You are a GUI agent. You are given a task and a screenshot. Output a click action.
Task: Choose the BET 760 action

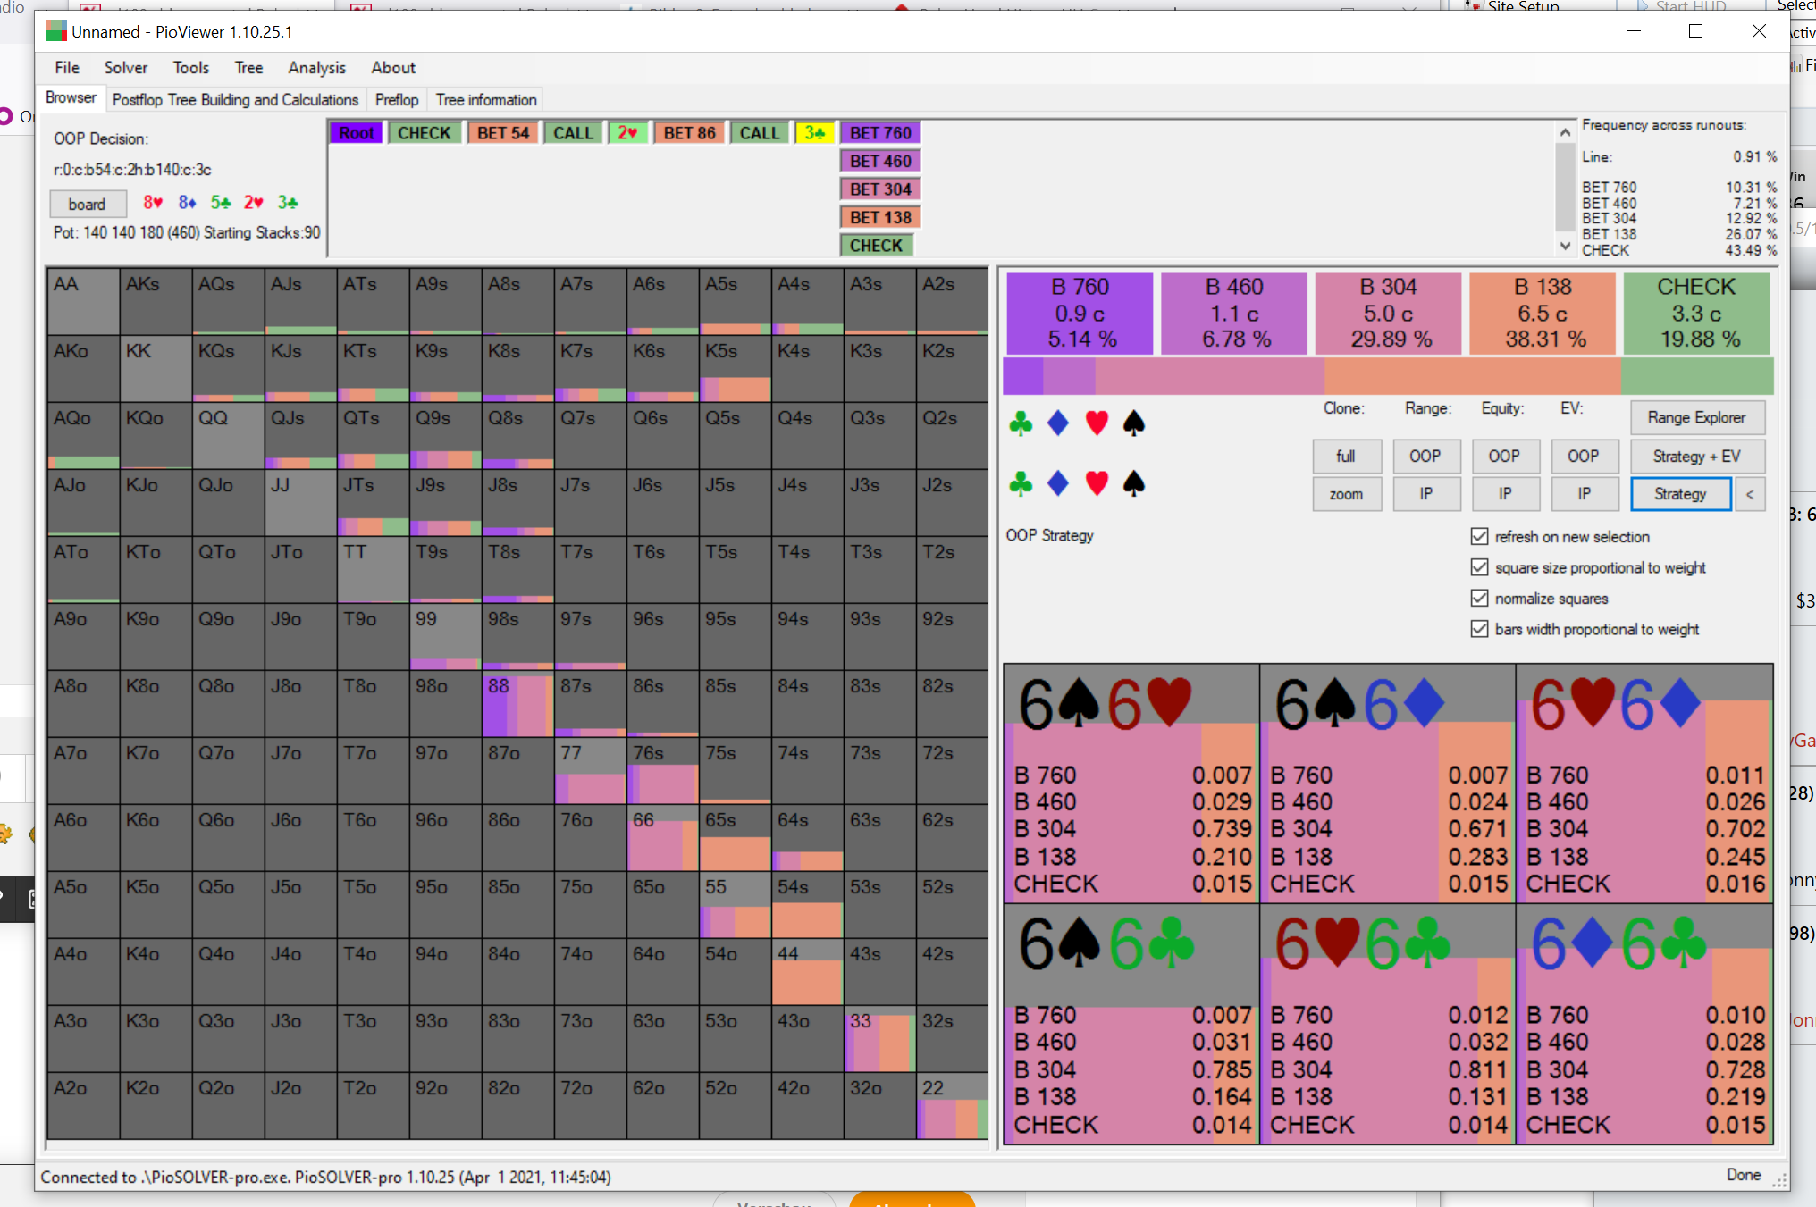tap(880, 133)
